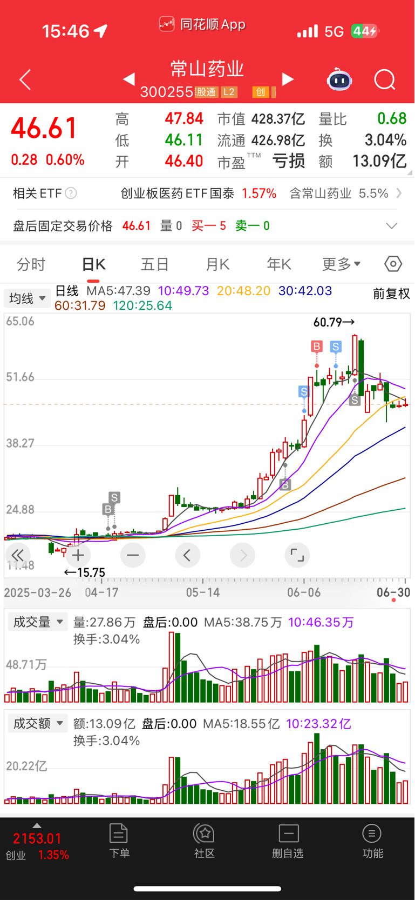Expand chart to fullscreen icon
The height and width of the screenshot is (900, 415).
point(297,555)
